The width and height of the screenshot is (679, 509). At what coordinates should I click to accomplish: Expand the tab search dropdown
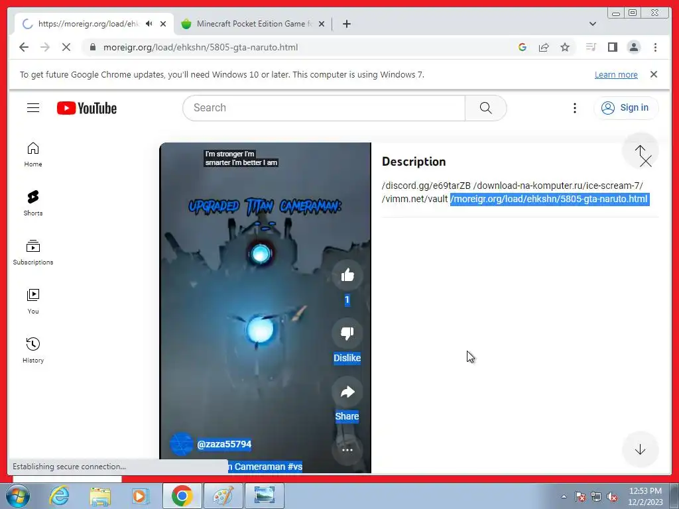(x=592, y=24)
